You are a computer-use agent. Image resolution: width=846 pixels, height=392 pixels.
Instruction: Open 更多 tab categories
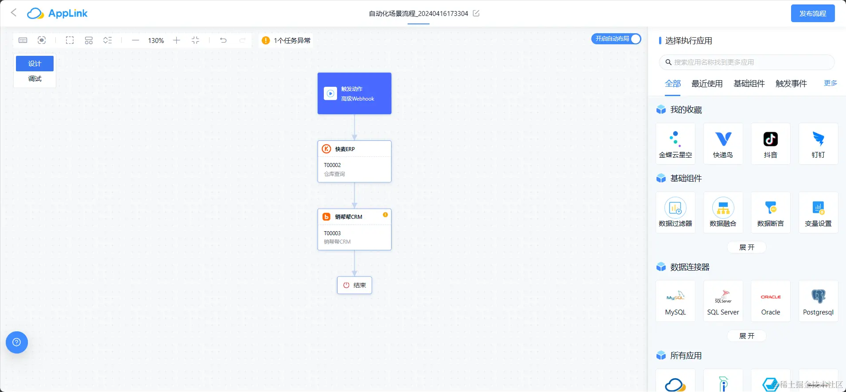tap(830, 83)
